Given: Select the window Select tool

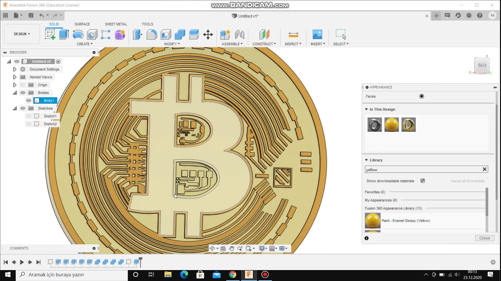Looking at the screenshot, I should point(341,34).
